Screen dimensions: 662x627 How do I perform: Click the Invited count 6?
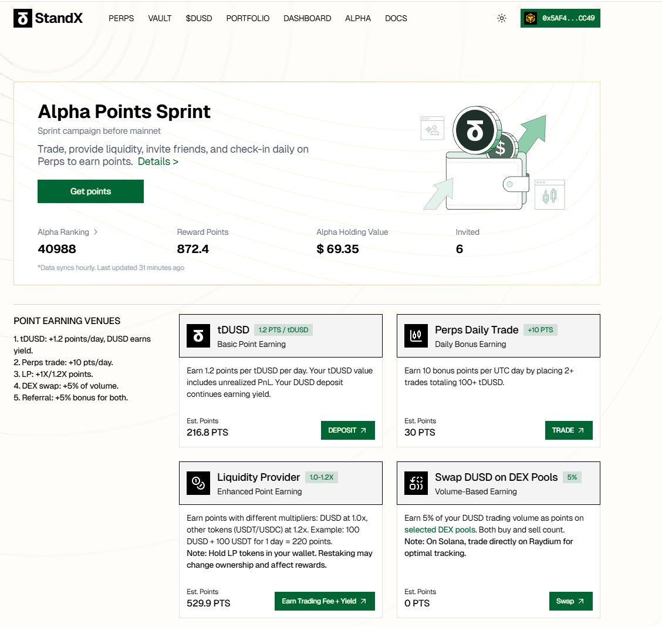pos(460,249)
